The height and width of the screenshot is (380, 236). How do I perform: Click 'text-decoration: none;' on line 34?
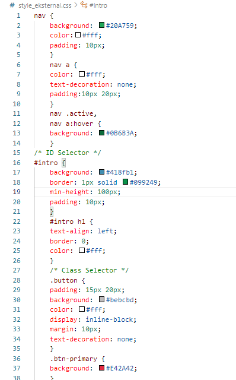click(x=93, y=339)
